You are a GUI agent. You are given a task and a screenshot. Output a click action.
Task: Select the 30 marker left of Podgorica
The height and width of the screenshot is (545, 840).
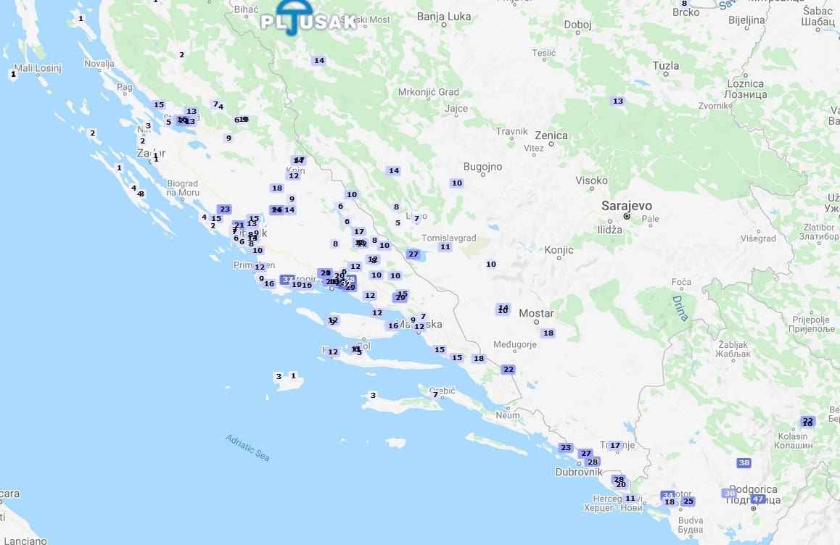(x=729, y=493)
